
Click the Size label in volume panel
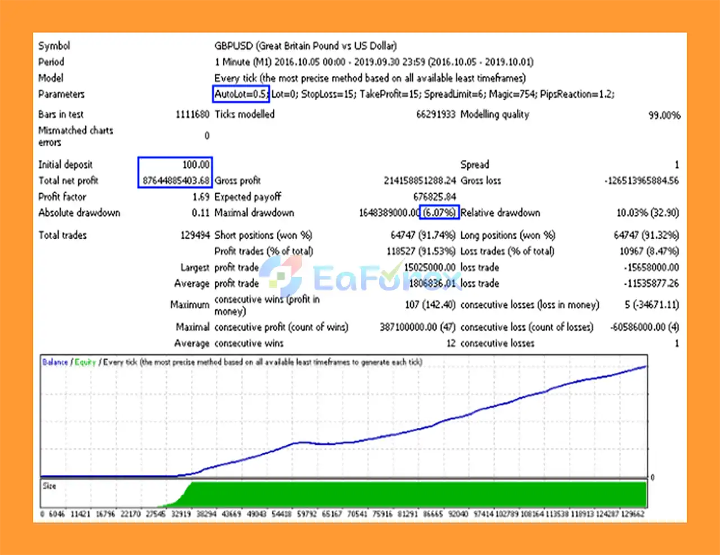(49, 486)
